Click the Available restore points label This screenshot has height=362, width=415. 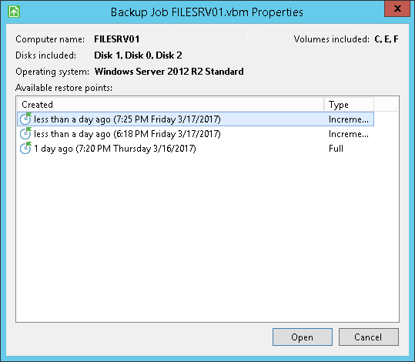(64, 88)
